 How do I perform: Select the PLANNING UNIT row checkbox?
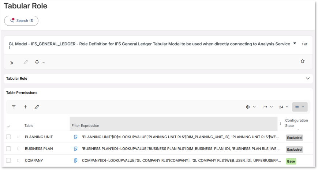tap(8, 137)
